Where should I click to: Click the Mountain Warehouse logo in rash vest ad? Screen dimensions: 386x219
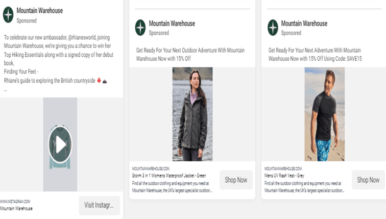coord(273,28)
